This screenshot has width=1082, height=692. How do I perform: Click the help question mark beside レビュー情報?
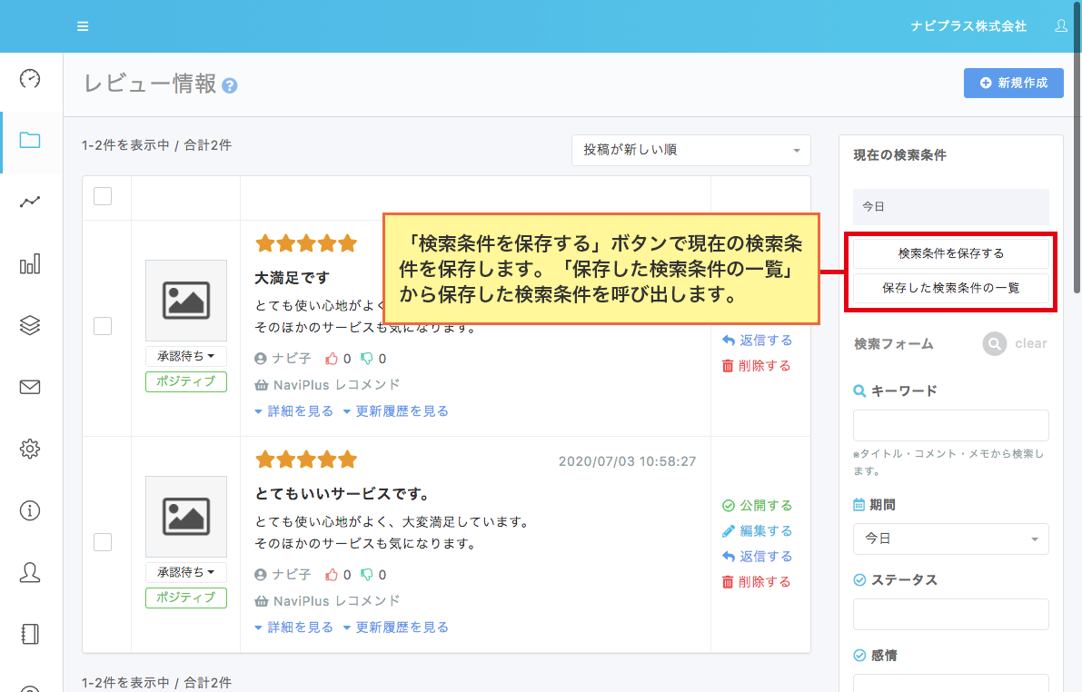230,85
